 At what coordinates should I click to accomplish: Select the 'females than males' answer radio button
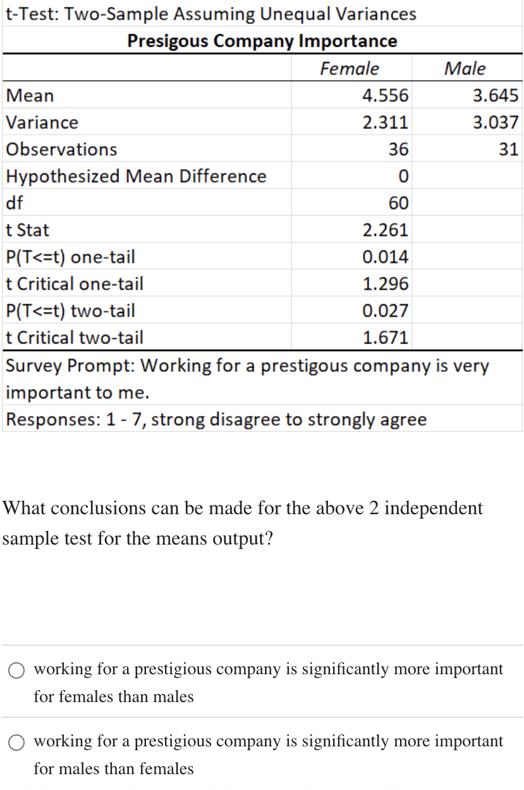tap(18, 669)
